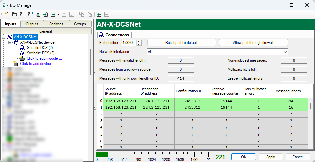Click the Configuration ID column header
The width and height of the screenshot is (315, 162).
[192, 91]
